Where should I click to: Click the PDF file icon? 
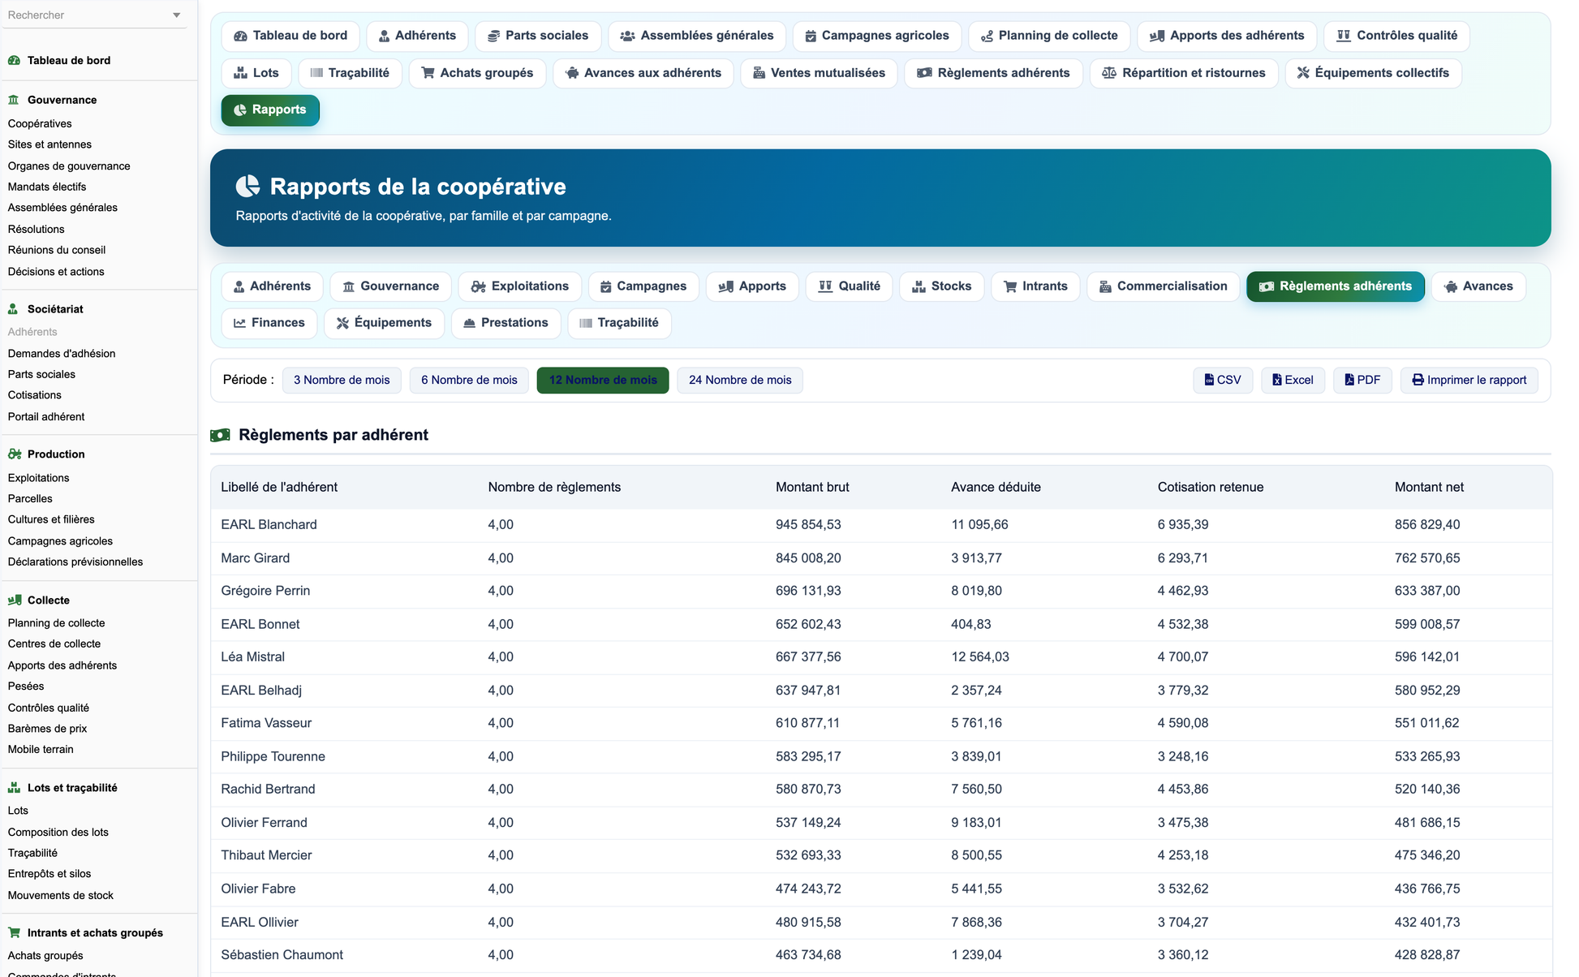pos(1349,380)
